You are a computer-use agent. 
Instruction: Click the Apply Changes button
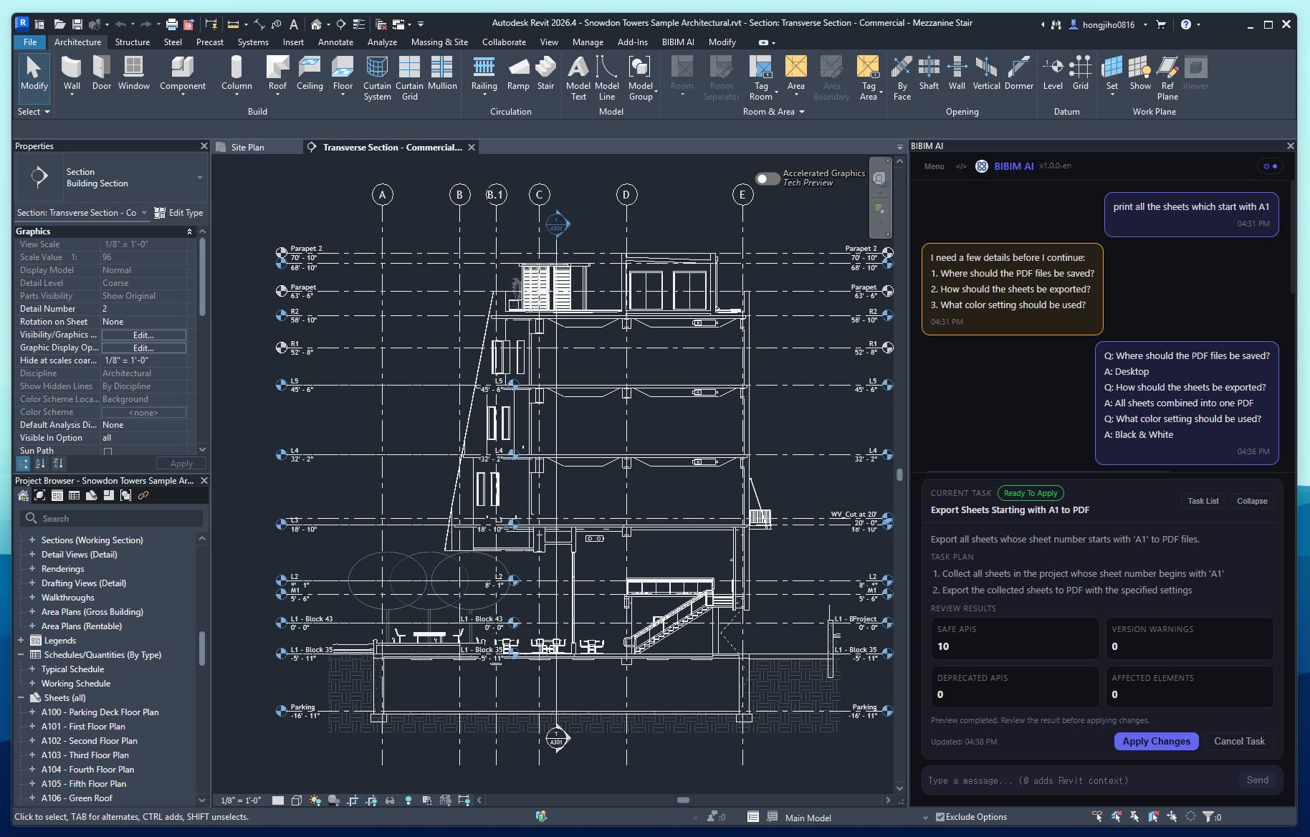click(1155, 741)
